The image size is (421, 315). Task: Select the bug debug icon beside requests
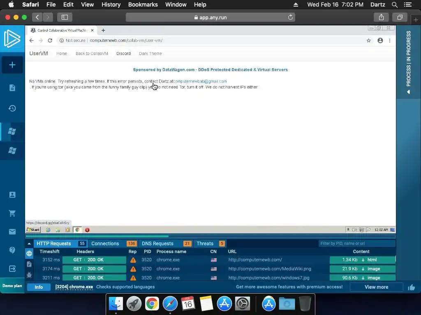29,274
